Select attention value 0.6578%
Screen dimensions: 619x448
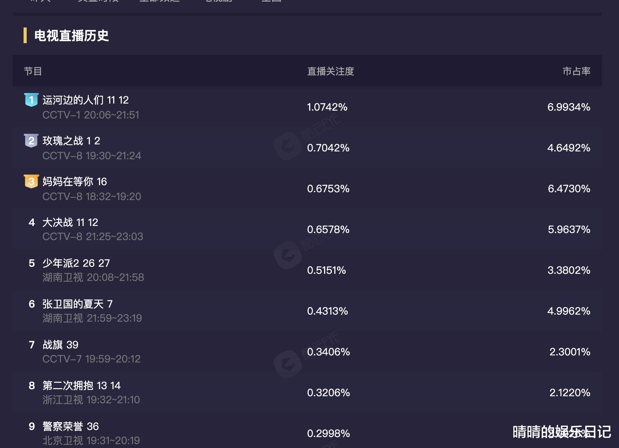(328, 229)
